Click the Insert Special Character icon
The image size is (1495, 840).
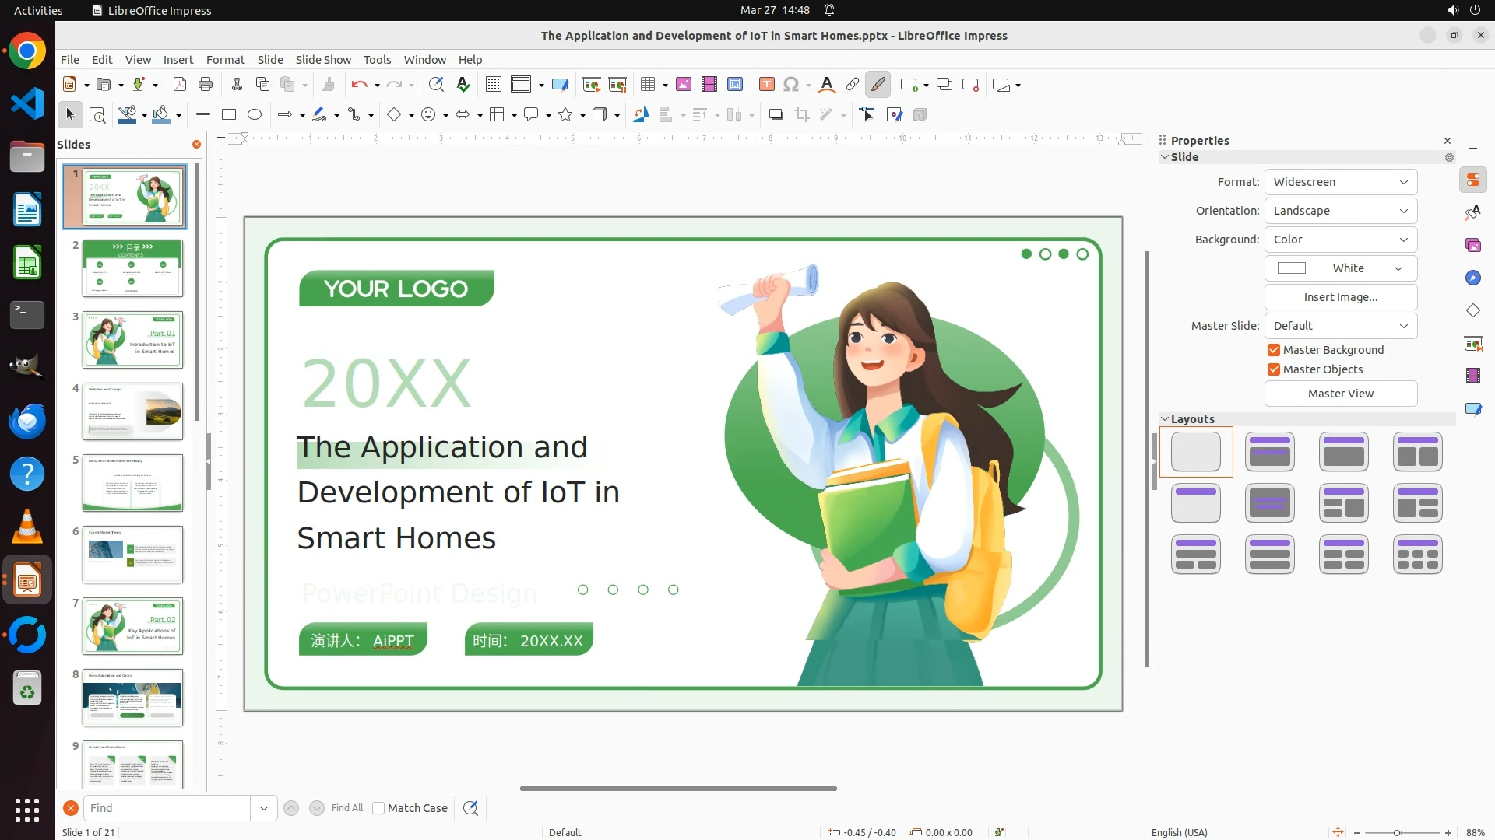pyautogui.click(x=791, y=85)
